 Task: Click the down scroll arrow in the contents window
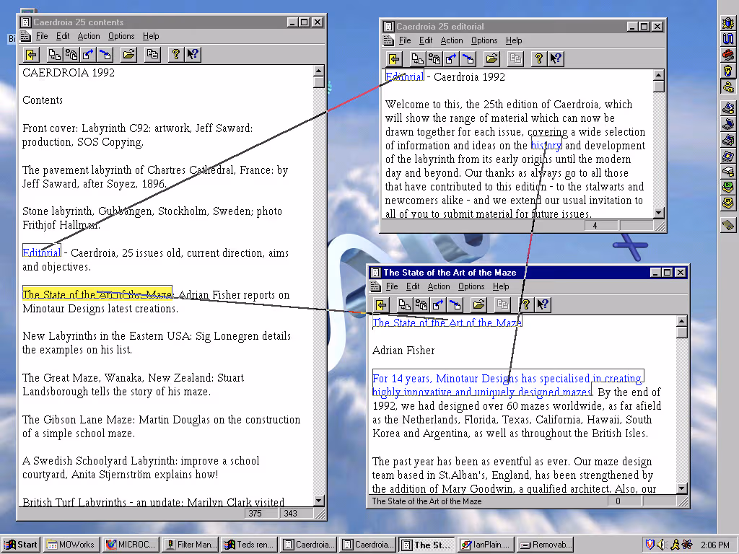point(318,500)
